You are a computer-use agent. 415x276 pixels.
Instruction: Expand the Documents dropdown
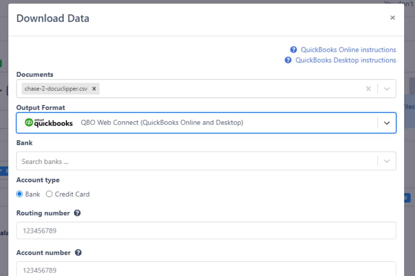coord(387,89)
